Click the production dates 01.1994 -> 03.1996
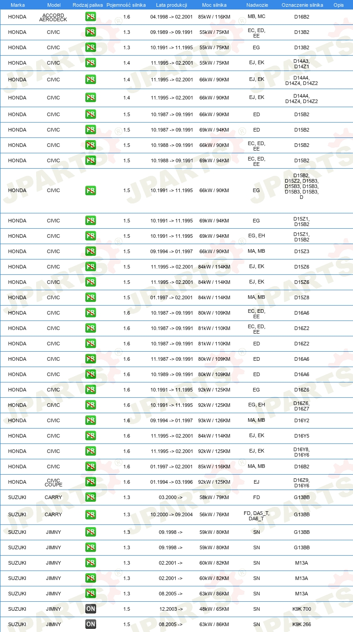 (172, 482)
